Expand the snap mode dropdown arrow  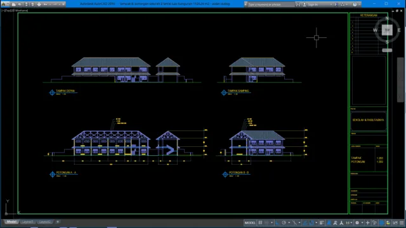tap(272, 223)
